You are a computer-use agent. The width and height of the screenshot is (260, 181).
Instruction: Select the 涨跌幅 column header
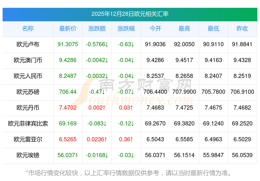[126, 29]
